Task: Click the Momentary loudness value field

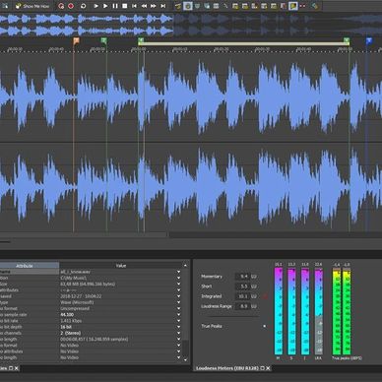Action: tap(242, 277)
